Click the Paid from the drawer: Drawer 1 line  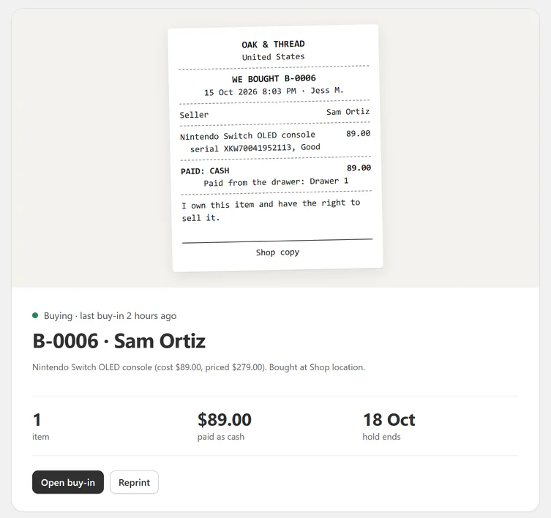click(276, 182)
